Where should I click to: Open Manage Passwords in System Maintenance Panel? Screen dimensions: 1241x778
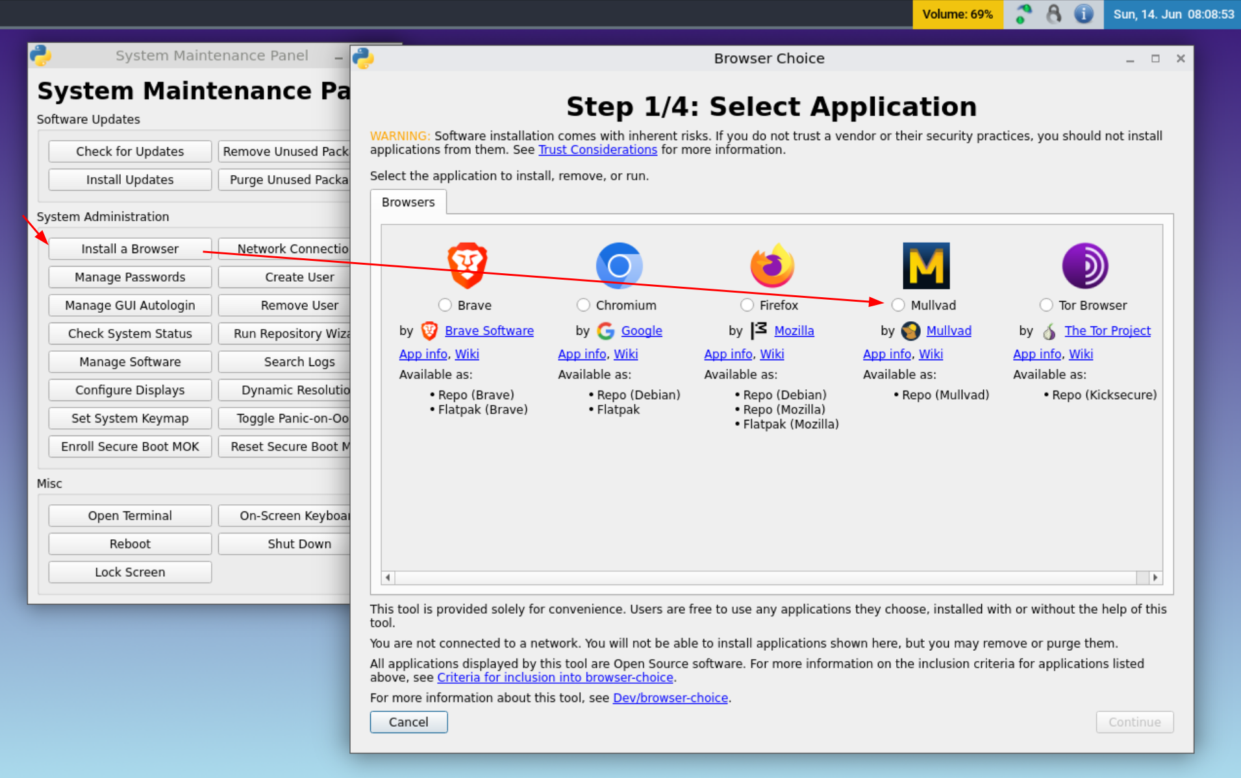click(x=130, y=277)
